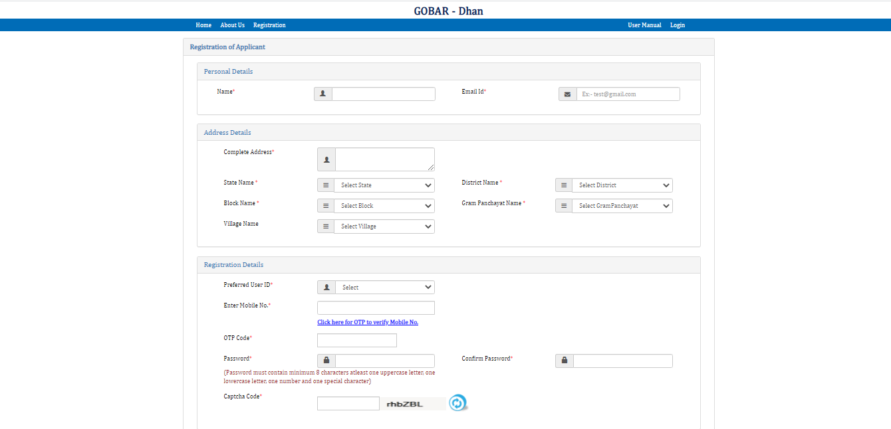Screen dimensions: 891x429
Task: Click the person icon beside Preferred User ID
Action: [326, 288]
